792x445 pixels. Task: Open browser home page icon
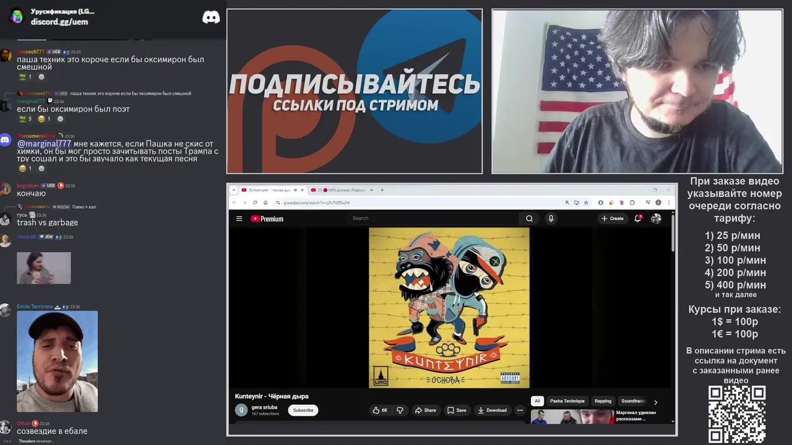(x=266, y=202)
